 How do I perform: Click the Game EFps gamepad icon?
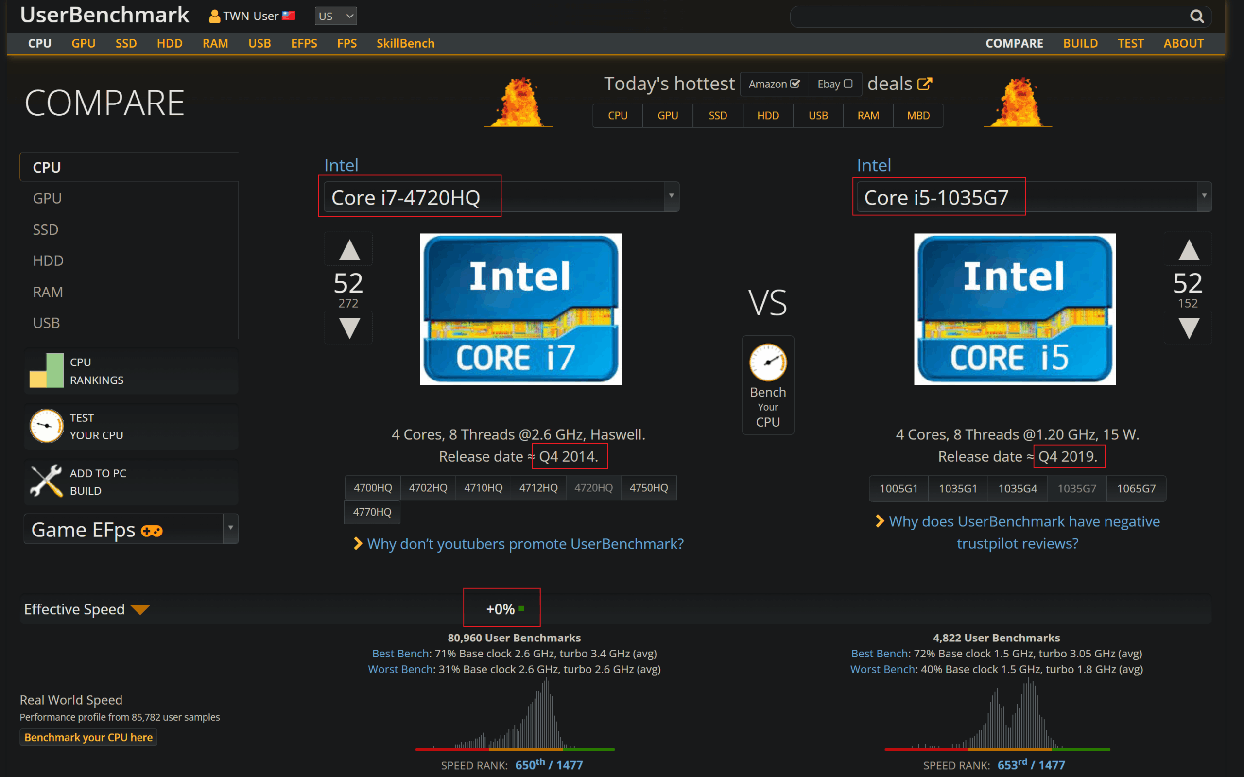click(152, 530)
